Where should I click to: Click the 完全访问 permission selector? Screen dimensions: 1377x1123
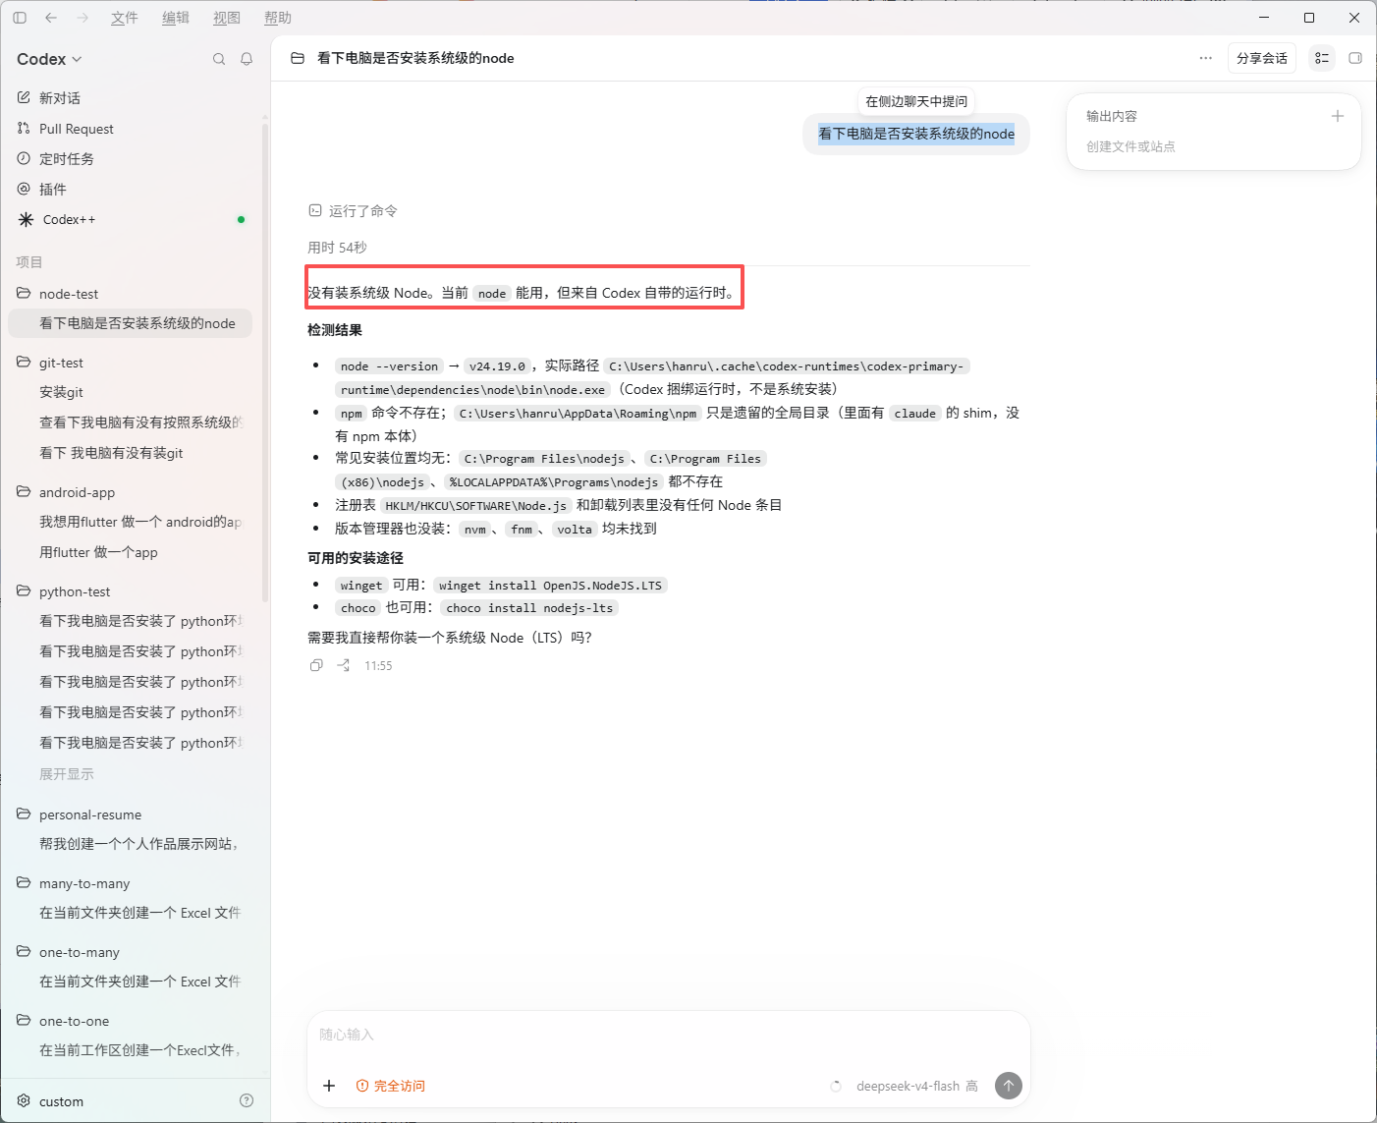click(391, 1086)
